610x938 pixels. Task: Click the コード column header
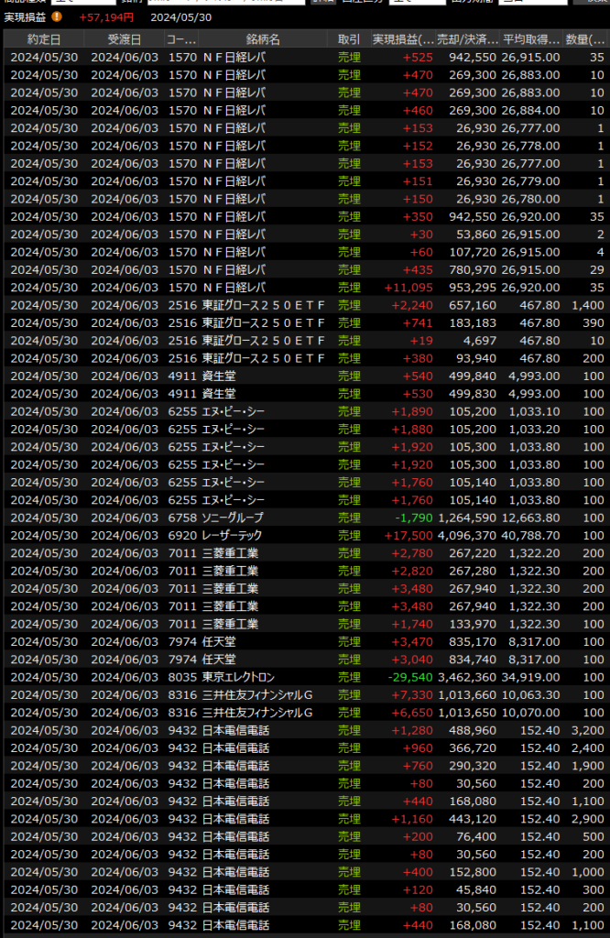180,39
